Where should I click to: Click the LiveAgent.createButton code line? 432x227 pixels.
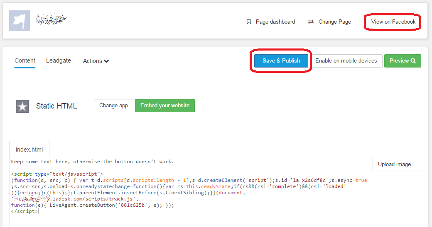93,205
